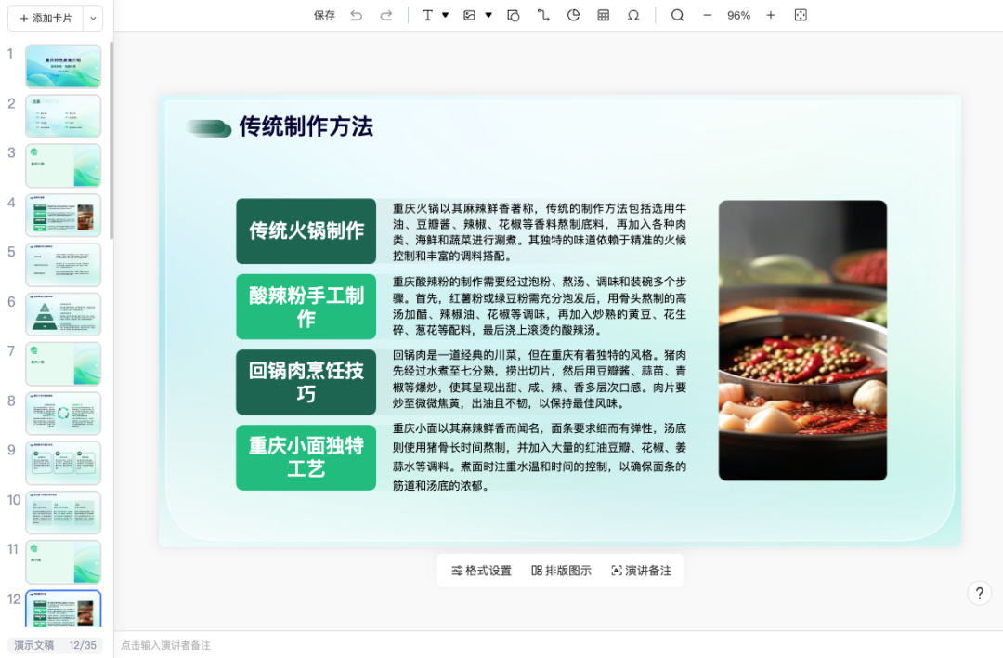
Task: Select the insert image tool
Action: (470, 16)
